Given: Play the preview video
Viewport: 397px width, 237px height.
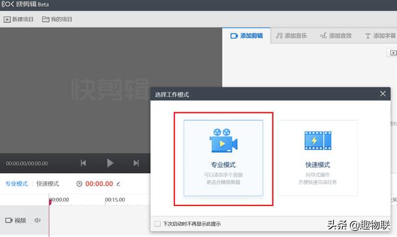Looking at the screenshot, I should [110, 163].
